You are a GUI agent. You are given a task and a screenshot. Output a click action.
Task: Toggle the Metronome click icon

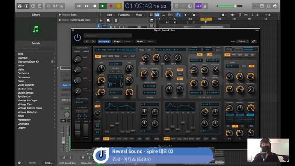pos(205,6)
